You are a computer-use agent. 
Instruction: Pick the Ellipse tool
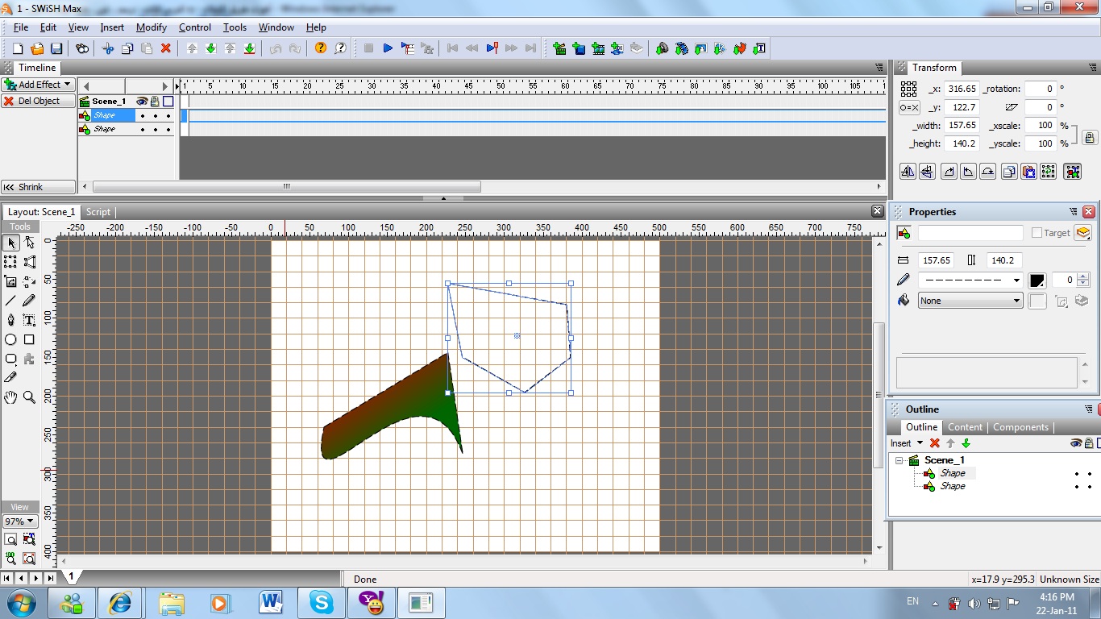tap(11, 339)
